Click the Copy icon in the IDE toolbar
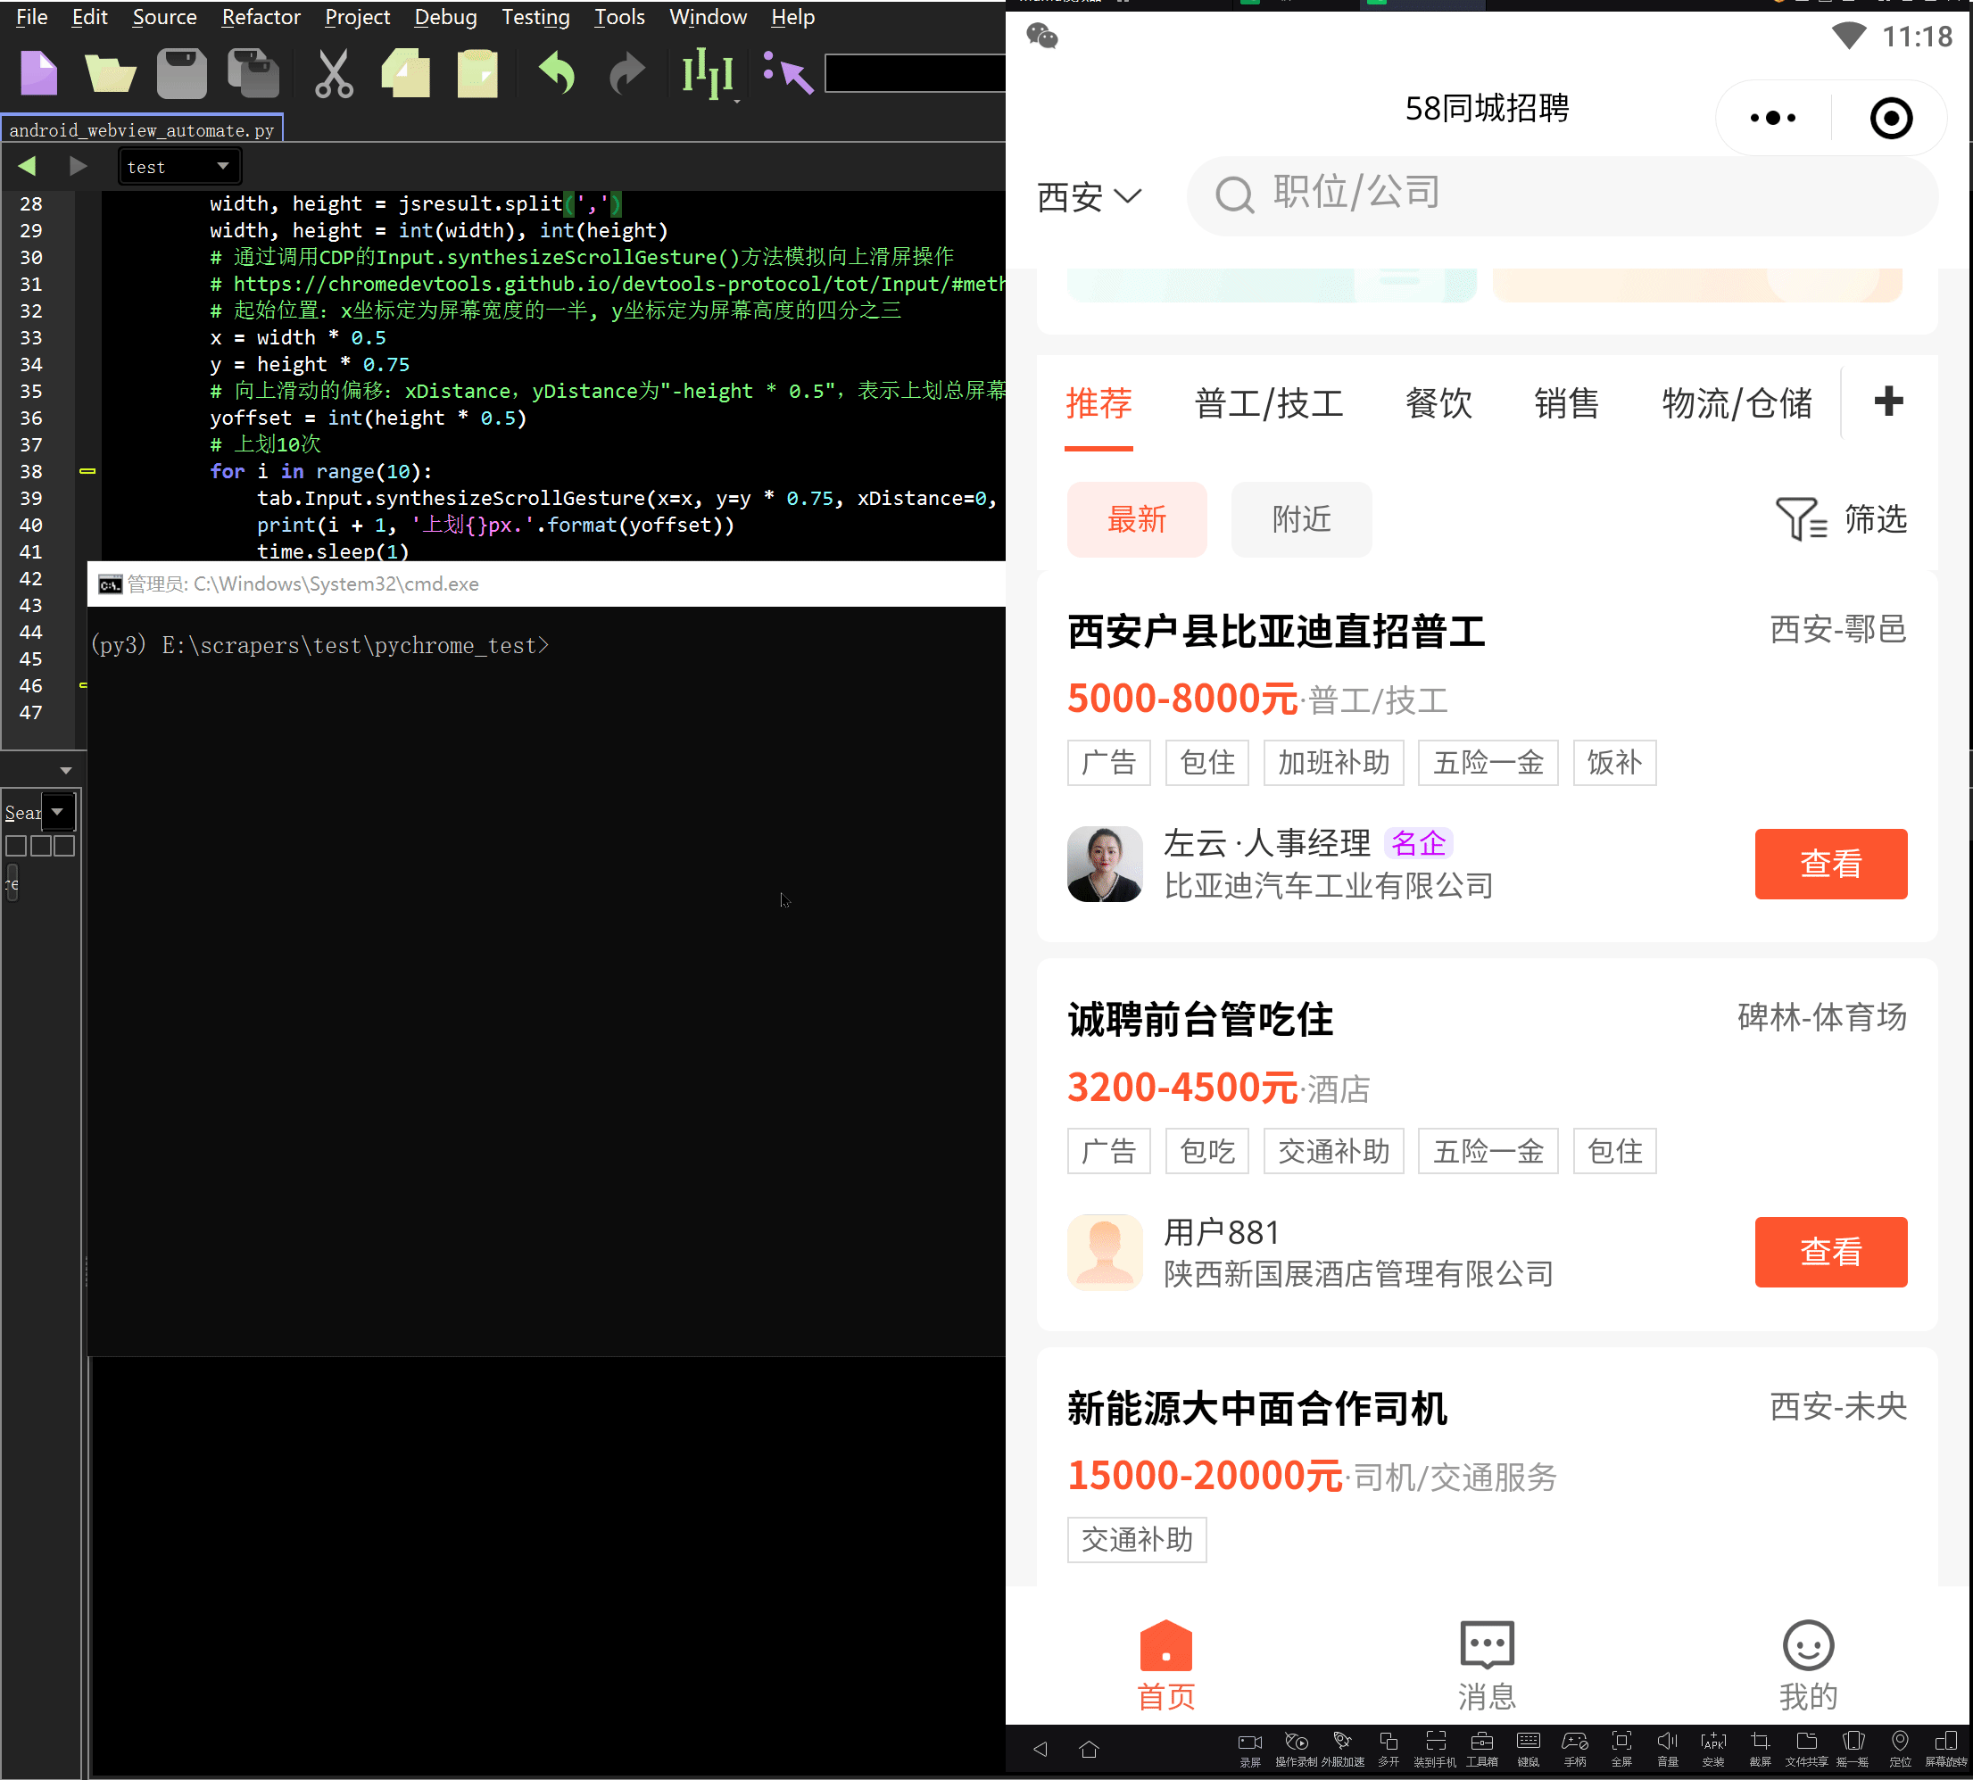The image size is (1973, 1780). [x=405, y=73]
